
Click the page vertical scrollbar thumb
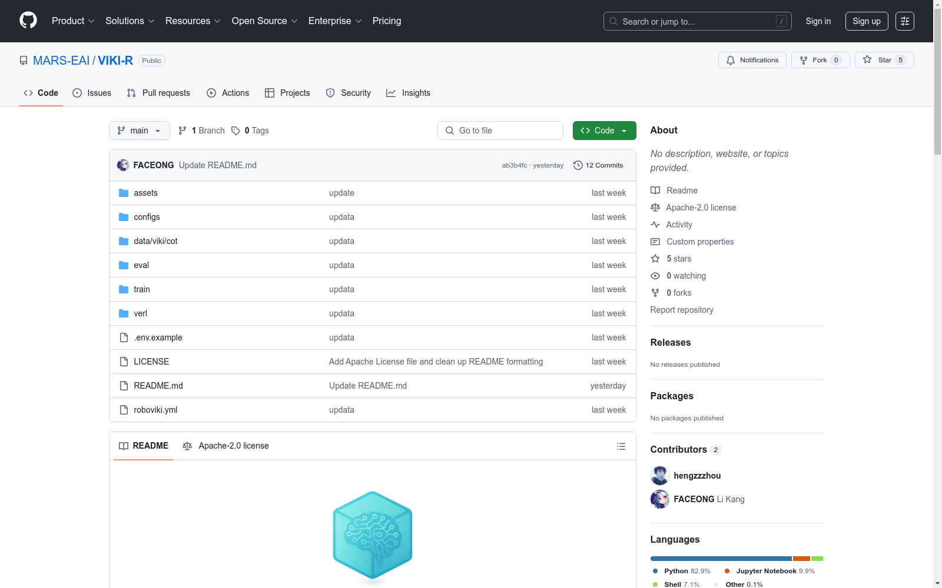(x=937, y=82)
